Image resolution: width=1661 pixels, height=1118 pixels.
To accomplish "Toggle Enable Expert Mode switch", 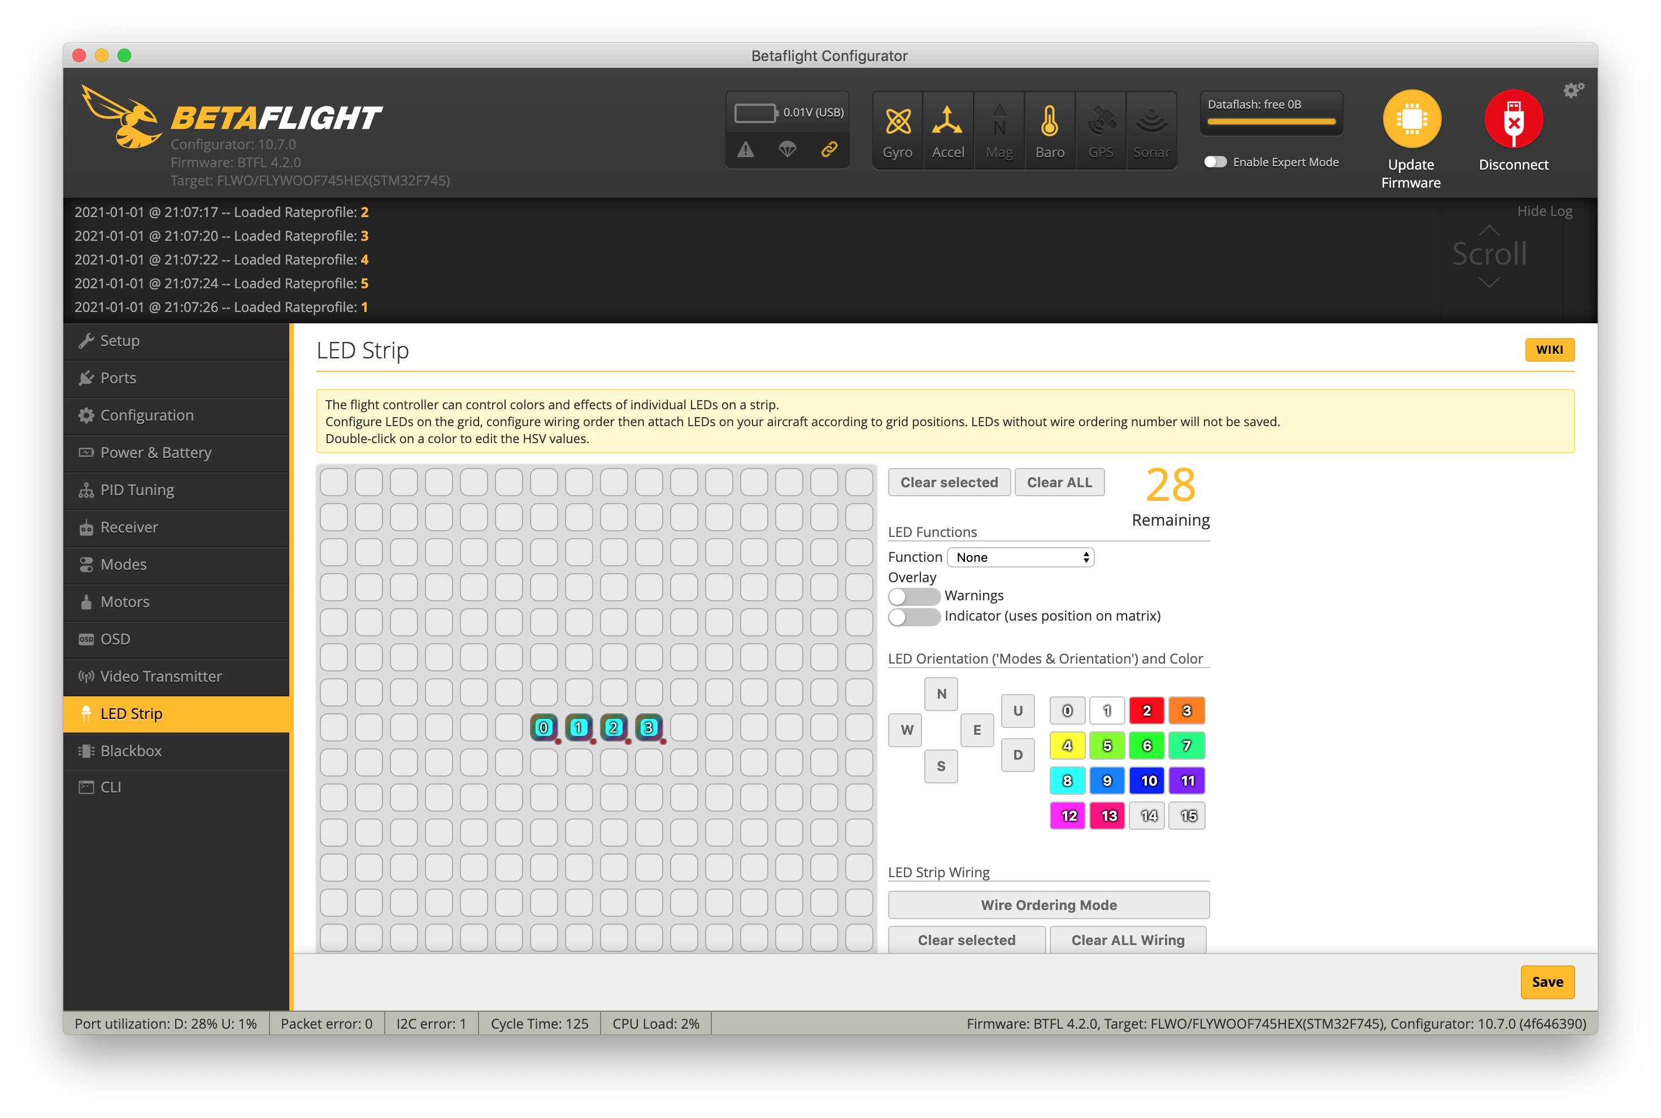I will click(1215, 162).
